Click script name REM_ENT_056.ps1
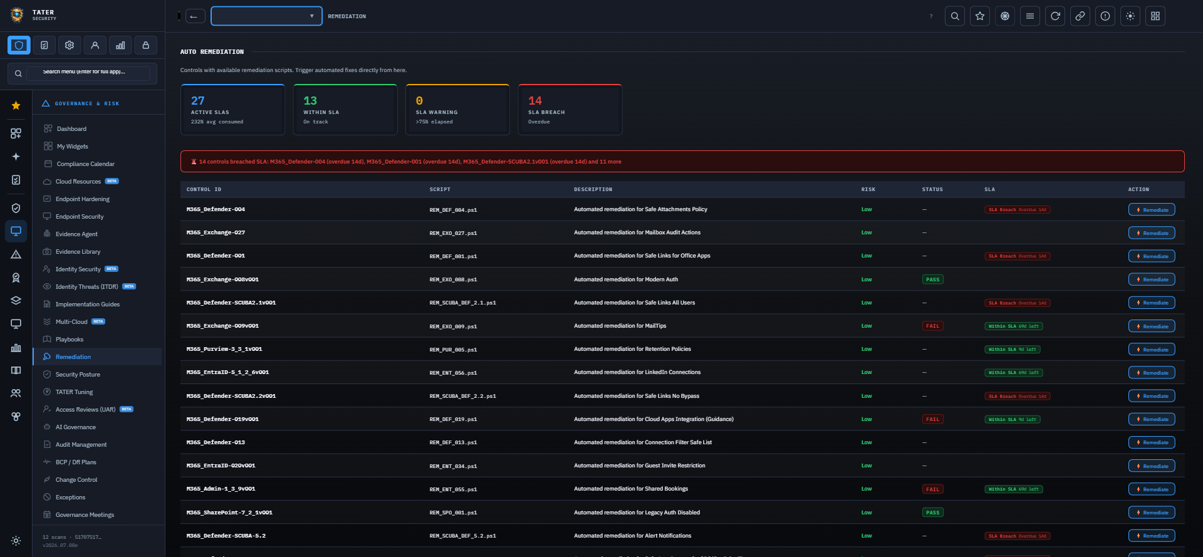Screen dimensions: 1203x557 [453, 373]
